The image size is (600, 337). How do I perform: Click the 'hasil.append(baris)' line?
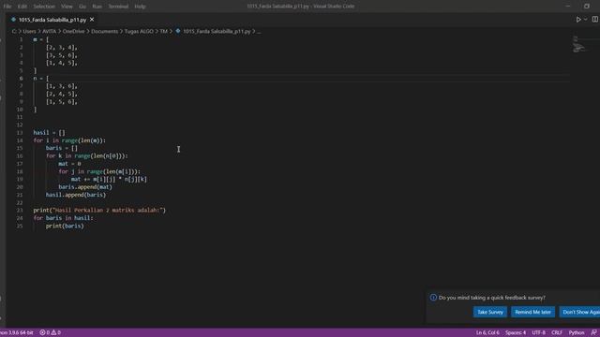coord(76,195)
